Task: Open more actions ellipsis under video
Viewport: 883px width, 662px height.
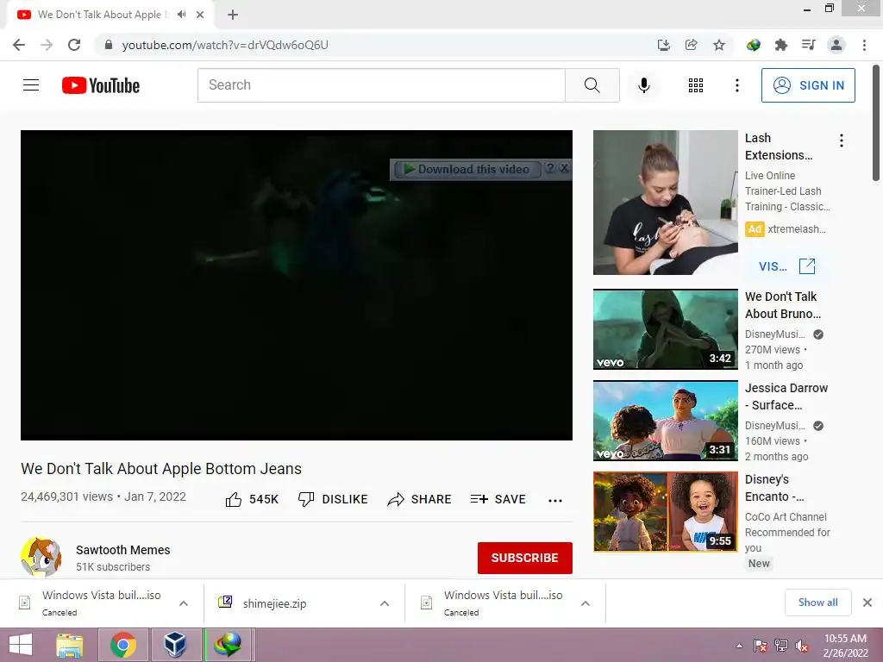Action: (x=555, y=501)
